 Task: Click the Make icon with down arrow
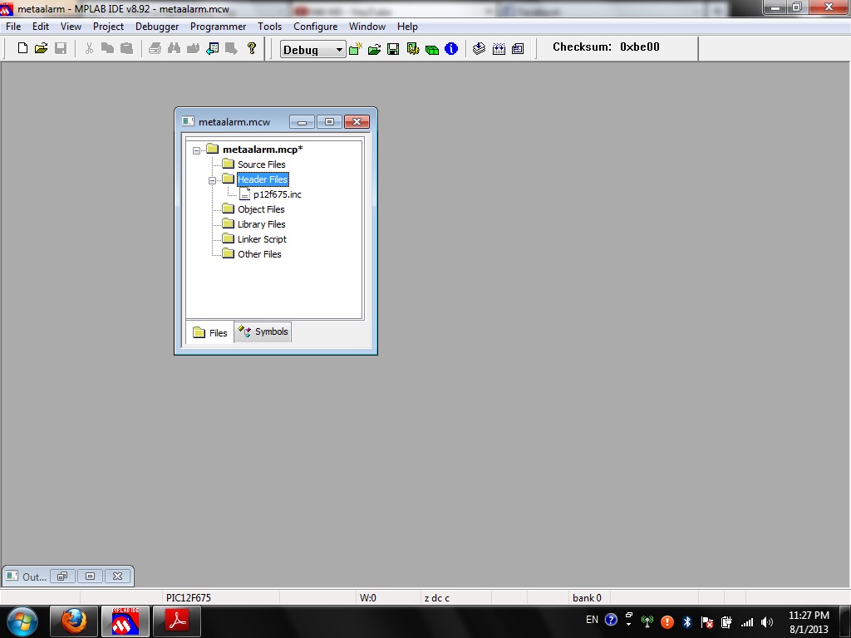(479, 49)
